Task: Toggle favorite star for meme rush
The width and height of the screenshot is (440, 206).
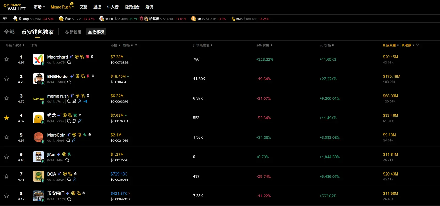Action: 7,98
